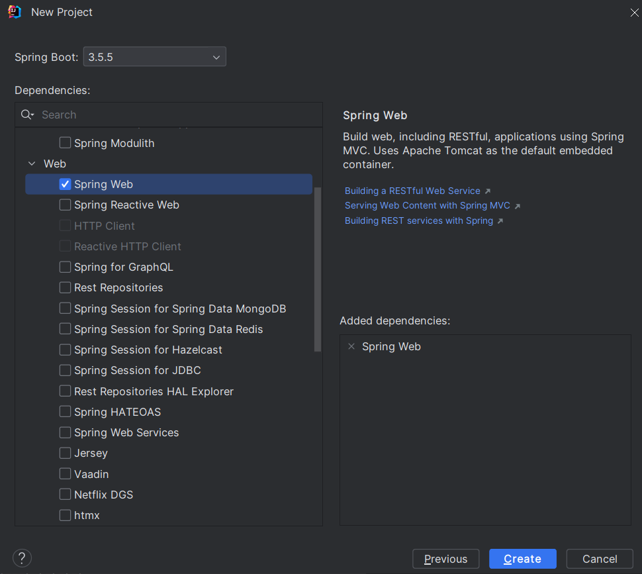This screenshot has width=642, height=574.
Task: Click the dependencies Search field
Action: coord(169,115)
